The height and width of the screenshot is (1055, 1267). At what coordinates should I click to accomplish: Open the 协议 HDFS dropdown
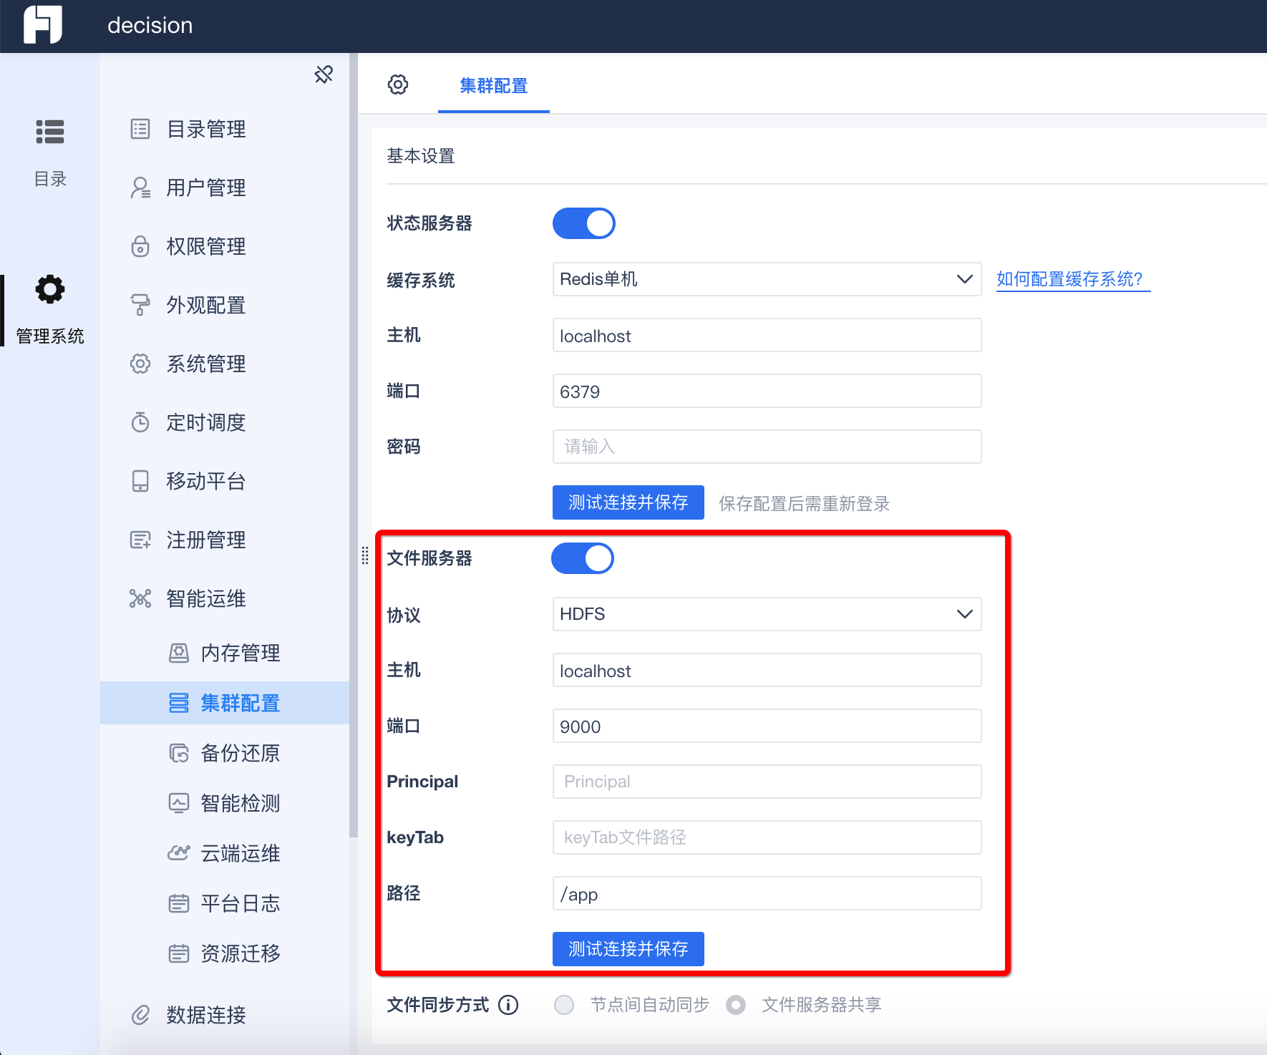767,614
